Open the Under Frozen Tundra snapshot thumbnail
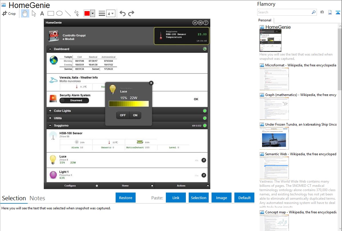 point(274,138)
